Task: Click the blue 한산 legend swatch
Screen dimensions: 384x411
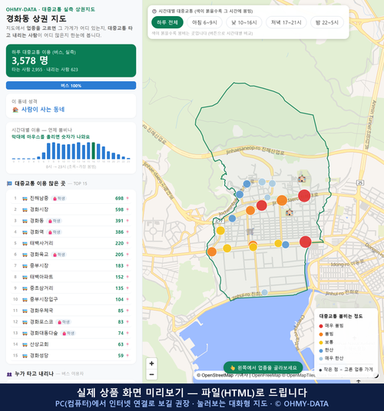Action: 321,350
